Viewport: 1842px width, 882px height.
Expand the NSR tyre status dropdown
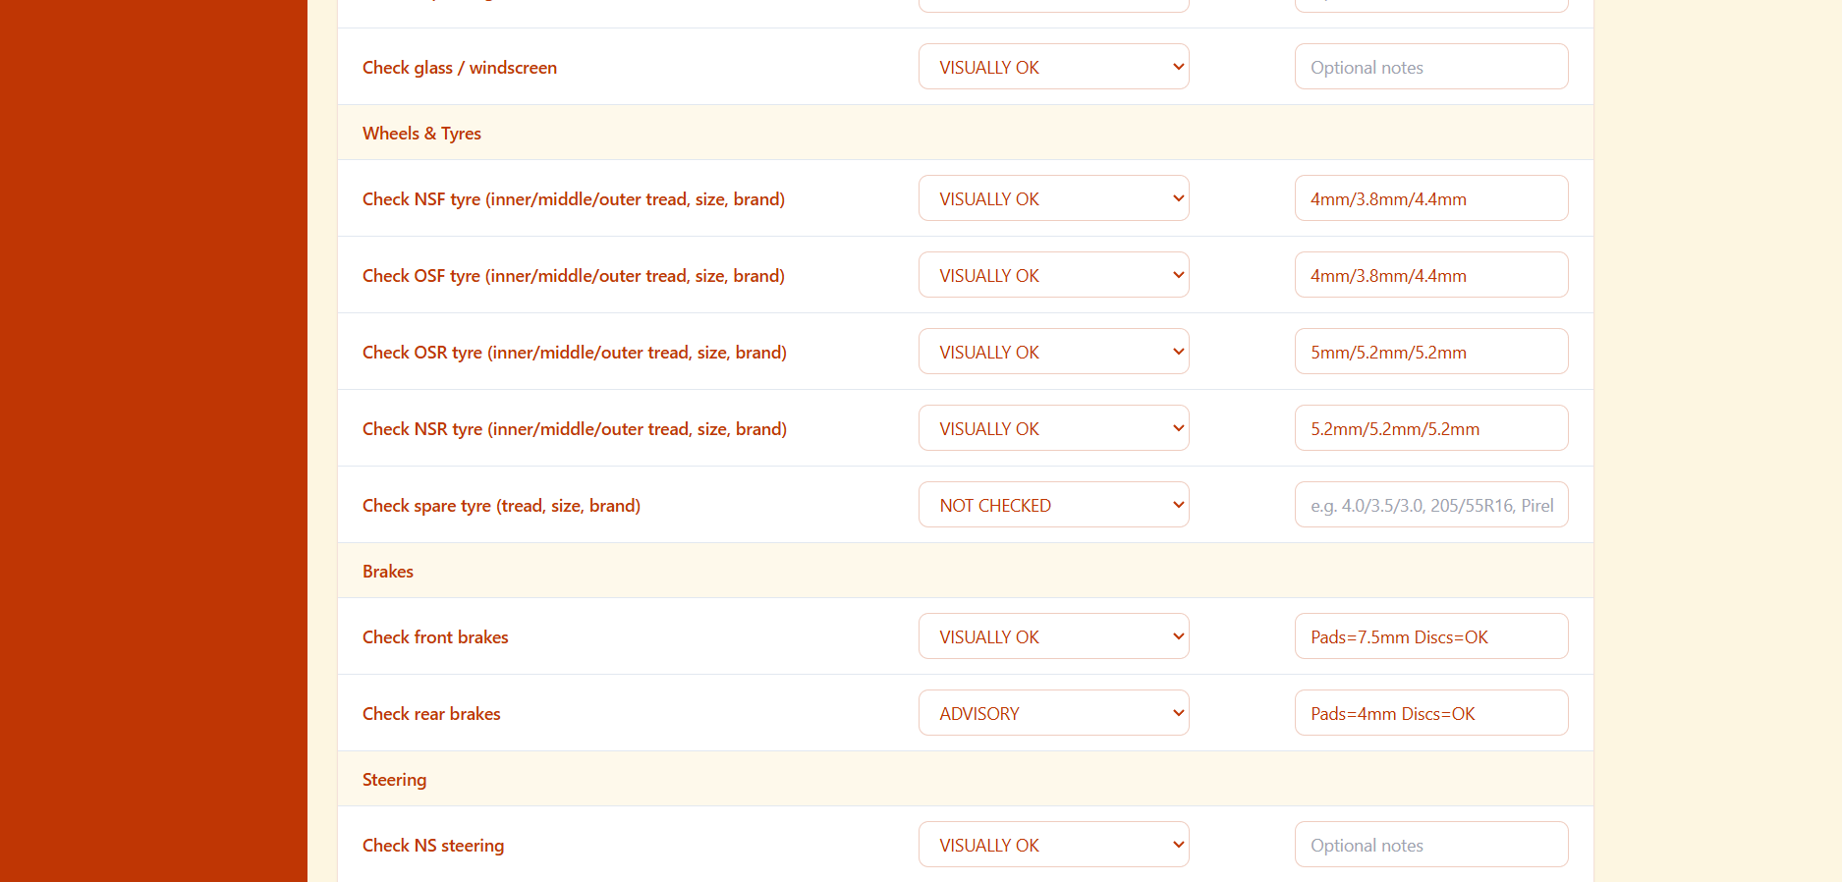pyautogui.click(x=1053, y=428)
